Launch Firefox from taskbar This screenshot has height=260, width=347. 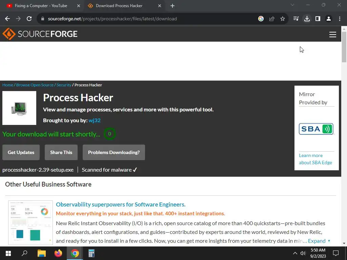(x=58, y=253)
